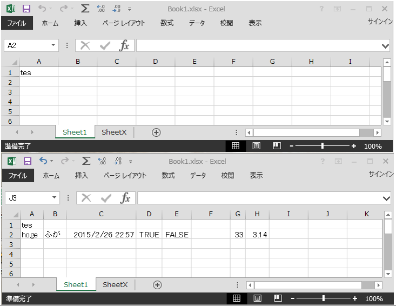Click zoom slider handle in upper window
The image size is (396, 306).
click(x=323, y=146)
